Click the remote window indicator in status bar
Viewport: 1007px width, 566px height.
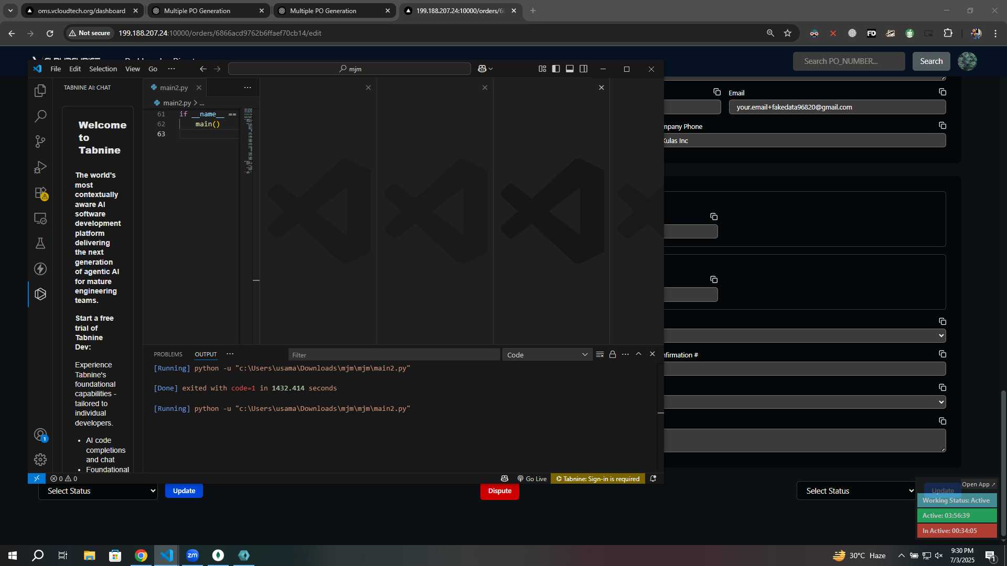(x=36, y=478)
